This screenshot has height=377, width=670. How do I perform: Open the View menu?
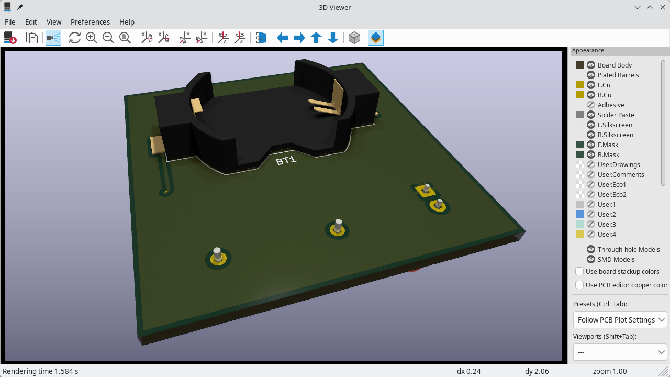point(54,22)
